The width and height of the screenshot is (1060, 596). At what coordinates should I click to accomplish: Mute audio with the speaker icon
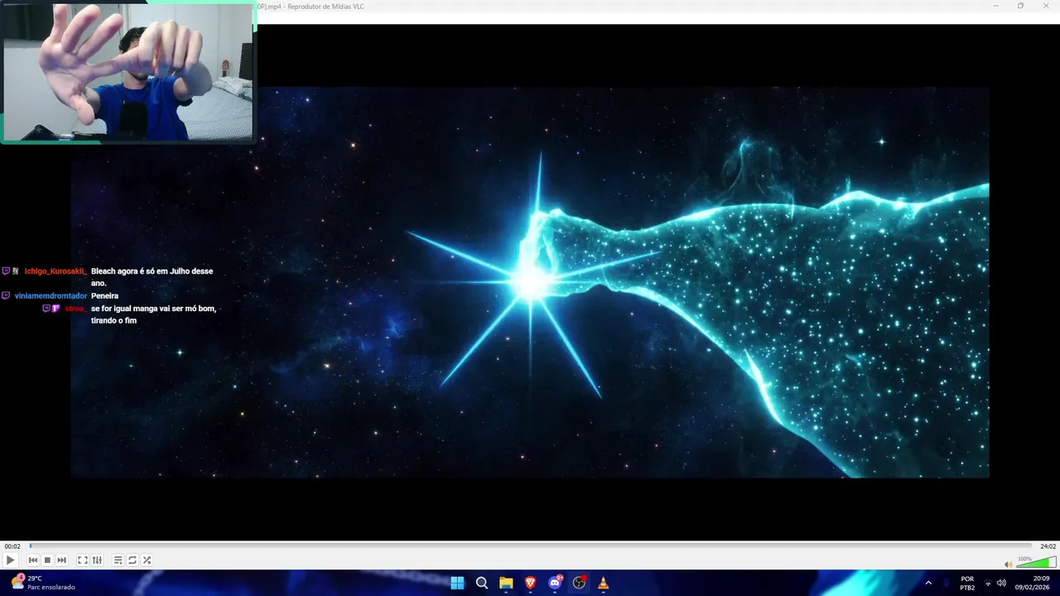(1008, 565)
